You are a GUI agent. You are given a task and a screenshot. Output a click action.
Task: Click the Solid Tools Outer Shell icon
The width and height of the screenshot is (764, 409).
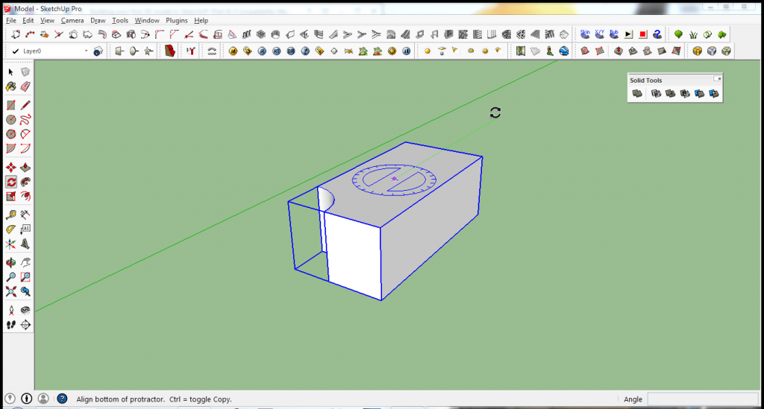tap(637, 93)
